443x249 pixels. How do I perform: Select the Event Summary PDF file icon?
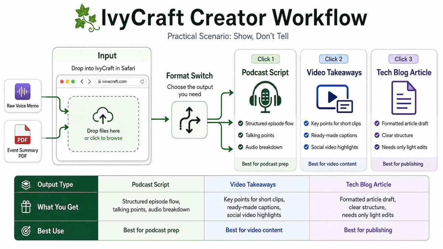pyautogui.click(x=23, y=135)
